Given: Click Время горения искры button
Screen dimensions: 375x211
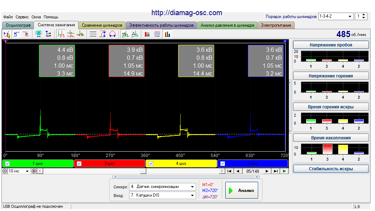Looking at the screenshot, I should [x=331, y=107].
